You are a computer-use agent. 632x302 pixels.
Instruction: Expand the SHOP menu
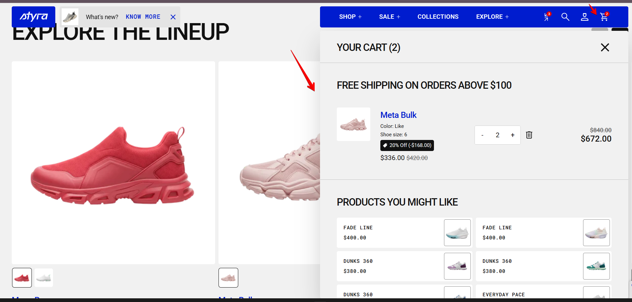(350, 17)
